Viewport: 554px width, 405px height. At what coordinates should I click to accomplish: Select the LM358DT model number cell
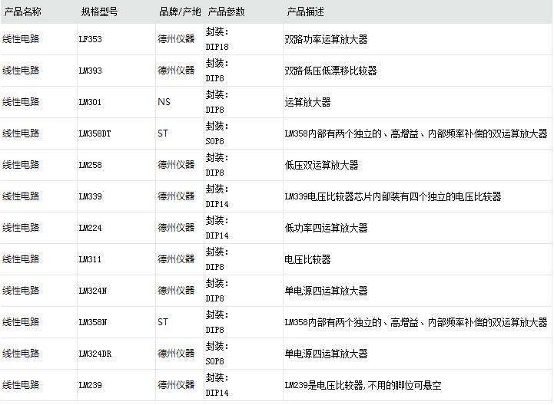(x=95, y=133)
